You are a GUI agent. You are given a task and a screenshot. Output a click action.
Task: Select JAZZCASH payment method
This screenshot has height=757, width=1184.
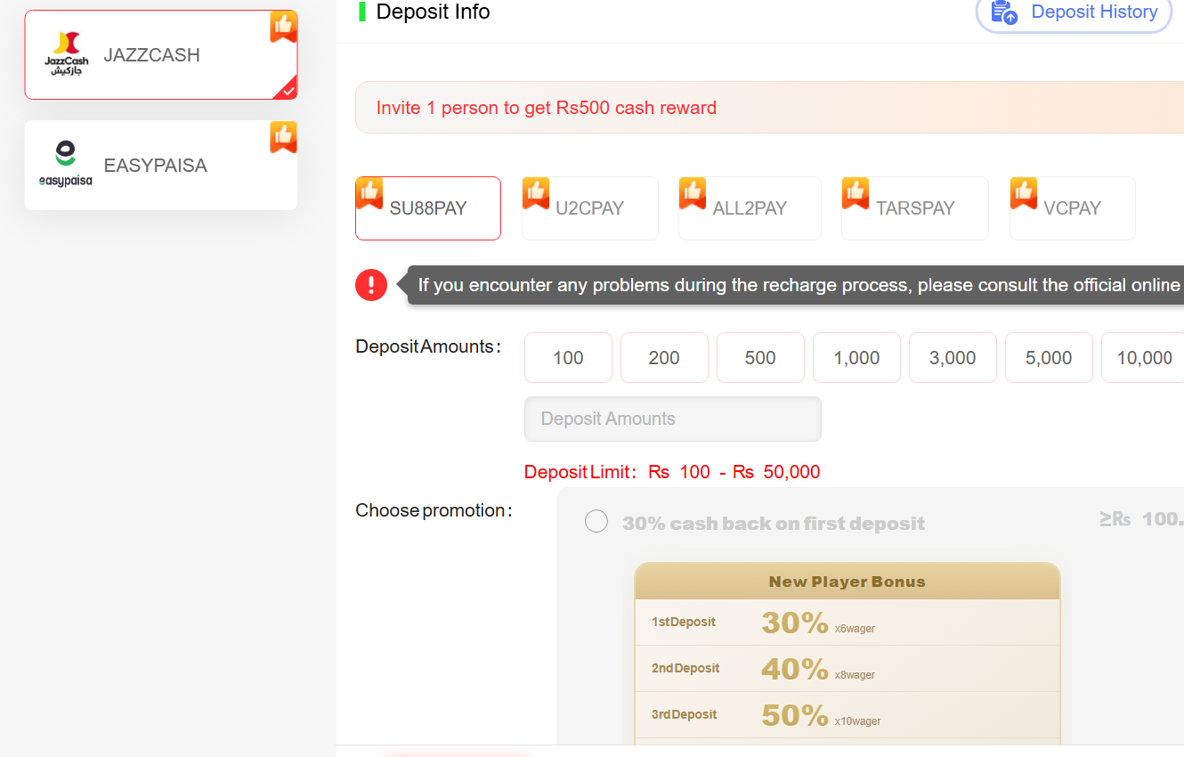tap(161, 55)
